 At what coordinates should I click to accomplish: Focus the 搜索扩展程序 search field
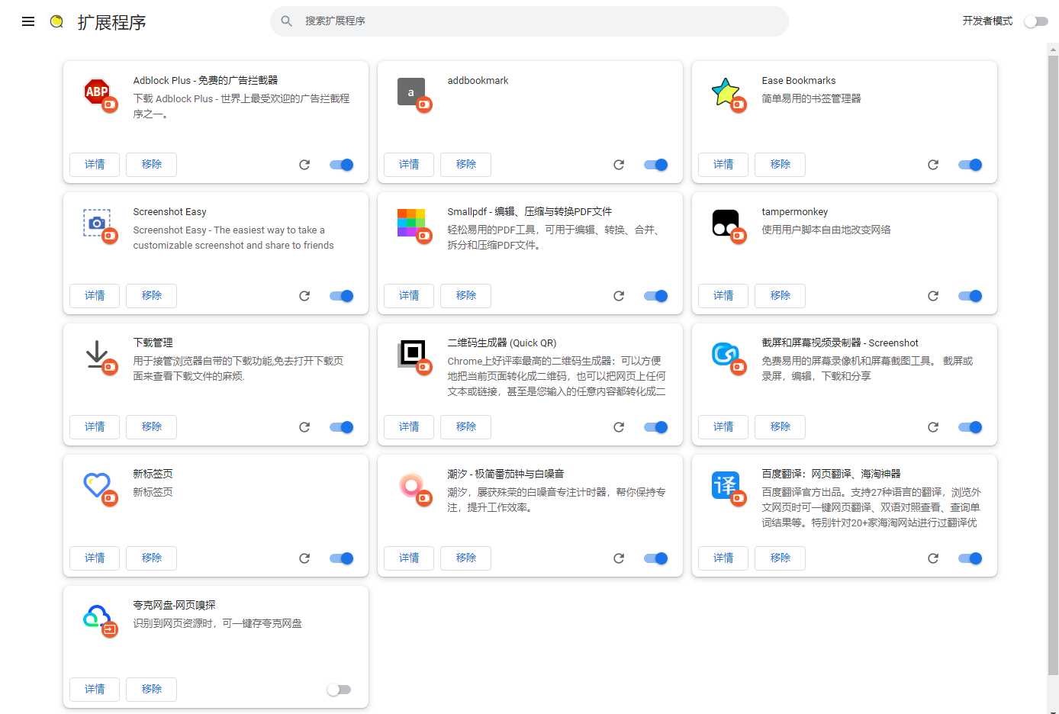529,21
